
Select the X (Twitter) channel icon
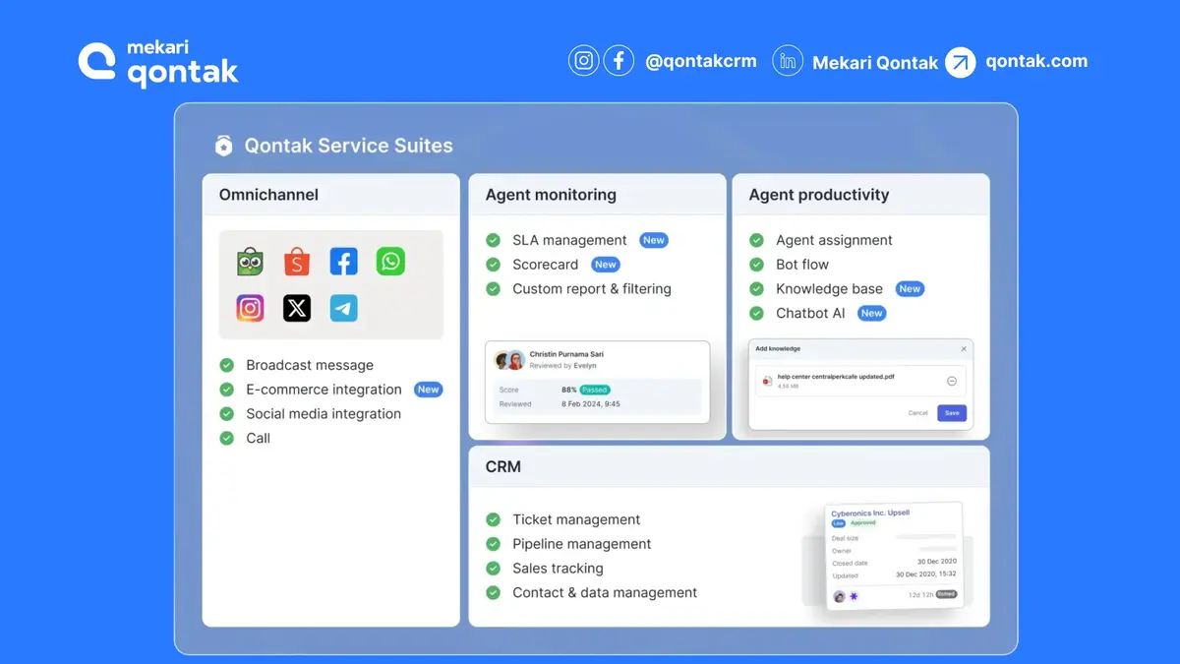click(x=297, y=308)
